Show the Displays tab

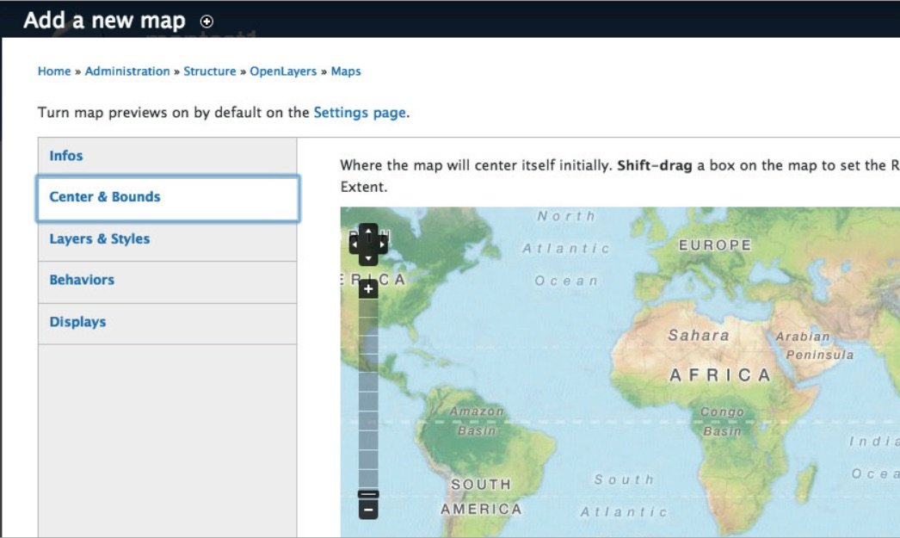[77, 322]
